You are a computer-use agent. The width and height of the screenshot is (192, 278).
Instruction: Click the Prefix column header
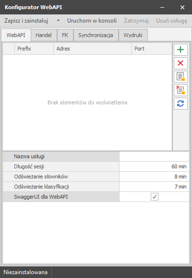pos(34,49)
